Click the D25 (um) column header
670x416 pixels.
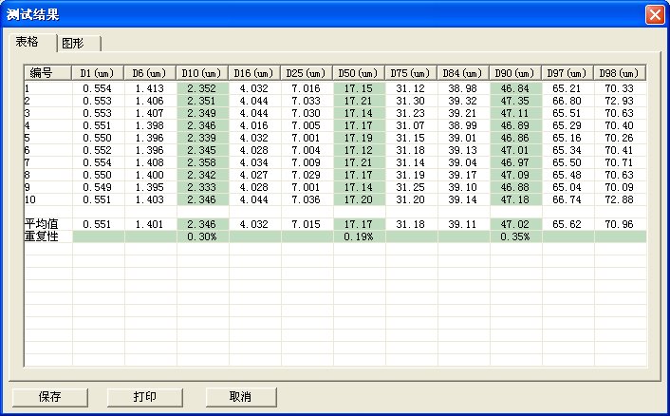point(307,72)
